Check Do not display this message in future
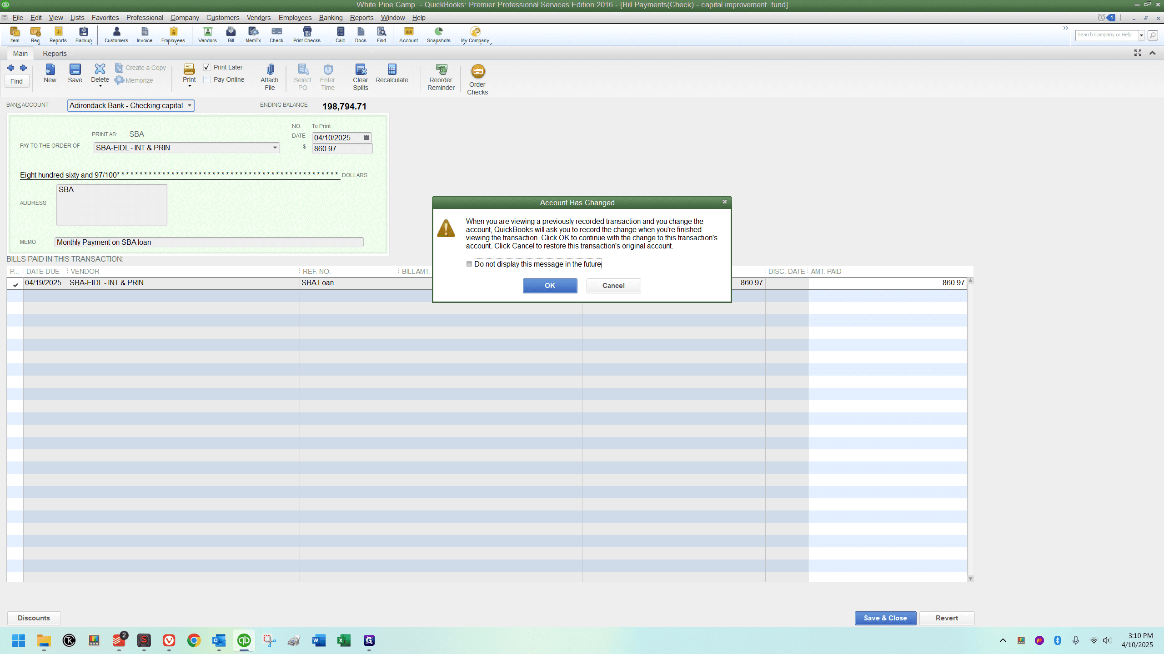The width and height of the screenshot is (1164, 654). (469, 264)
